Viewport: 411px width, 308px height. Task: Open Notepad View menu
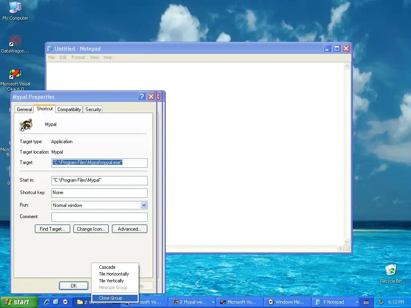point(94,57)
